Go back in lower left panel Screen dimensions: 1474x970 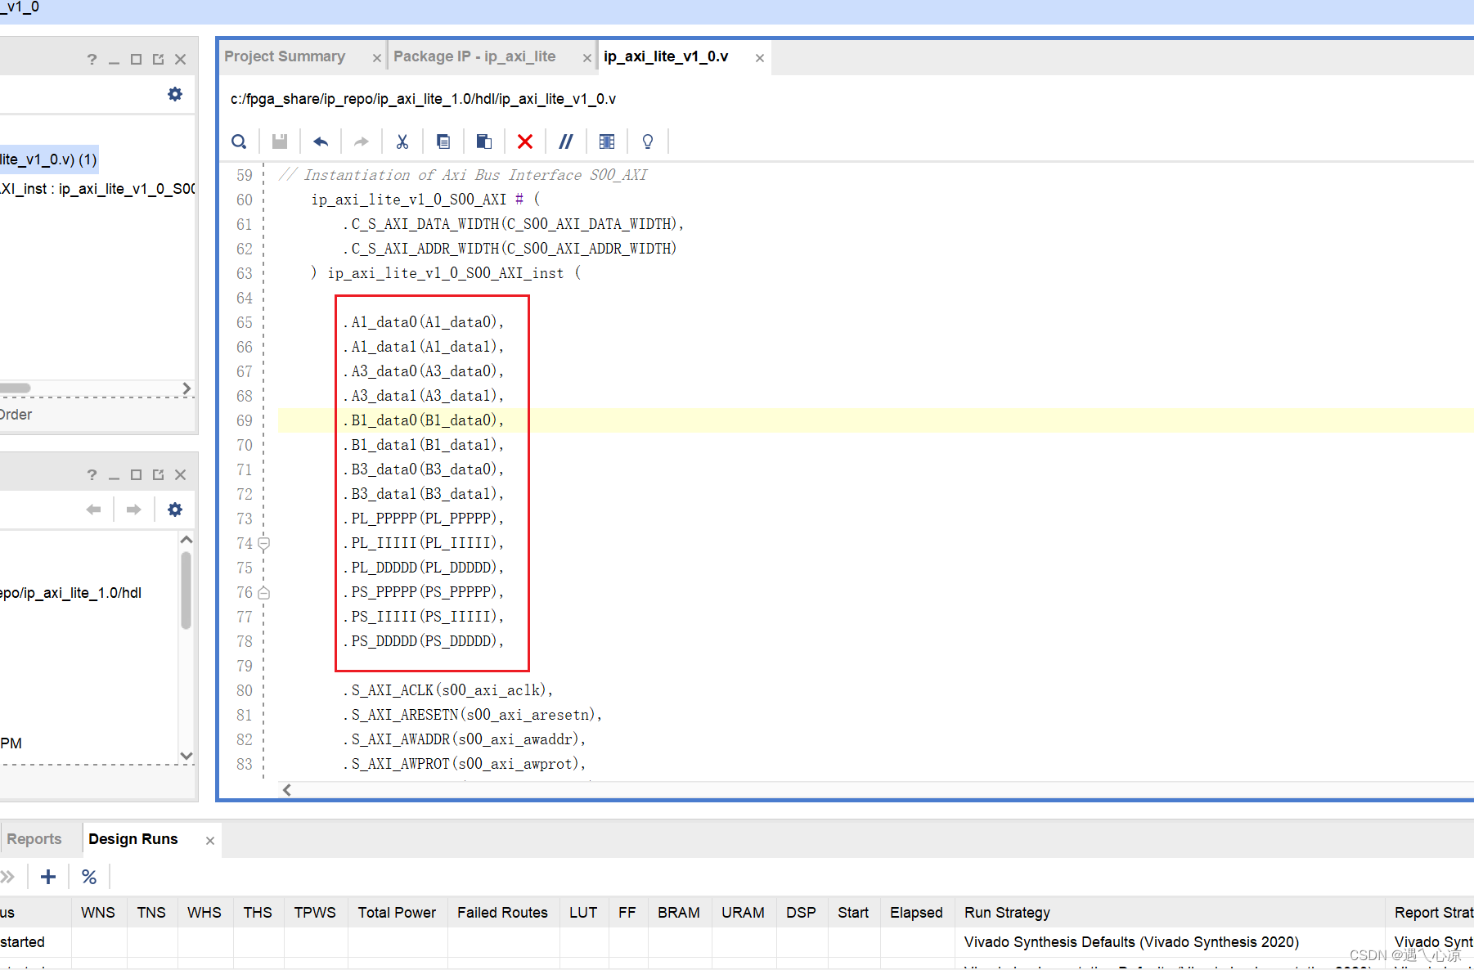point(93,510)
